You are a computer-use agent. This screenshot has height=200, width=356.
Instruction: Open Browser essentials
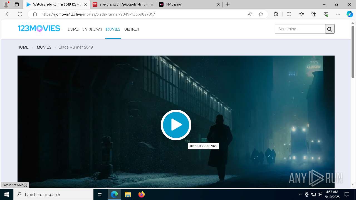click(326, 14)
